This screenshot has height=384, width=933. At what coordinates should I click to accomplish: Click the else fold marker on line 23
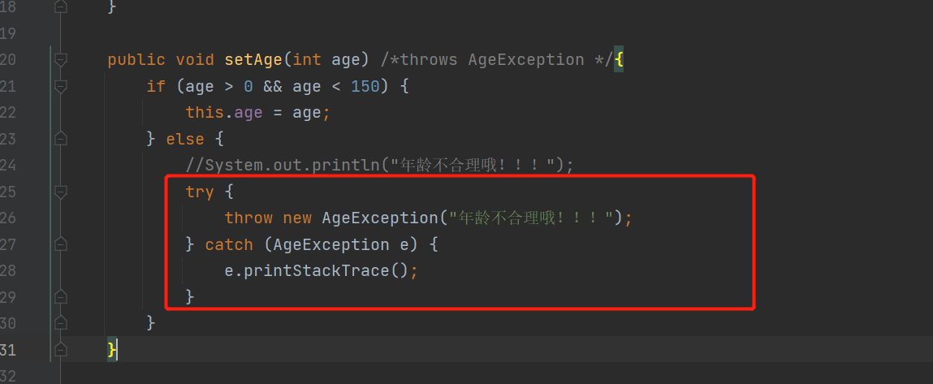[61, 140]
